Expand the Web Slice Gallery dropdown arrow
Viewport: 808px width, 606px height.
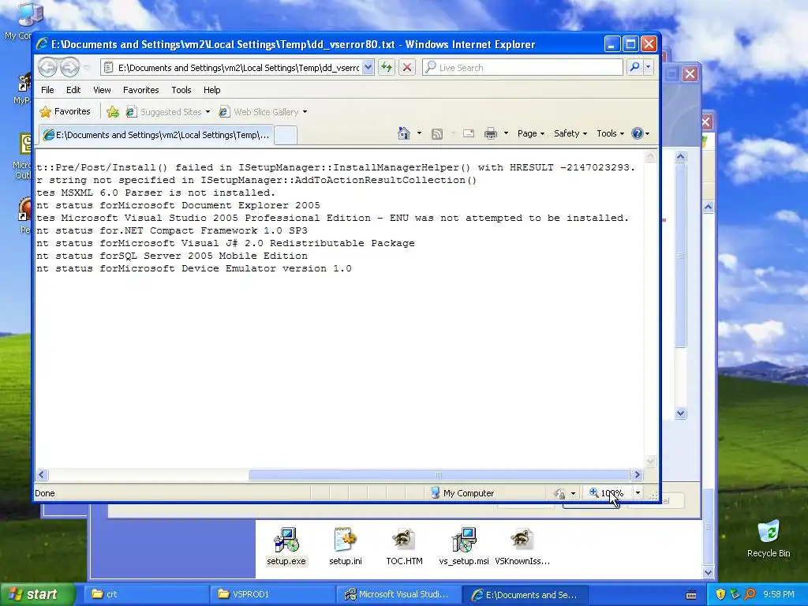pos(305,112)
